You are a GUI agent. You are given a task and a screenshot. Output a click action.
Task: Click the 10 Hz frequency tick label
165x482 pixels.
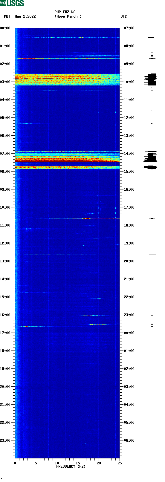[x=57, y=463]
